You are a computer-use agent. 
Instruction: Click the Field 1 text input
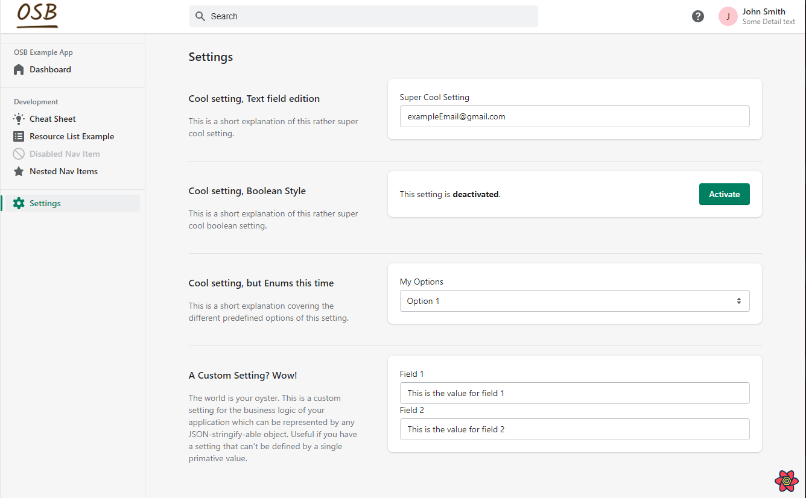[x=574, y=393]
